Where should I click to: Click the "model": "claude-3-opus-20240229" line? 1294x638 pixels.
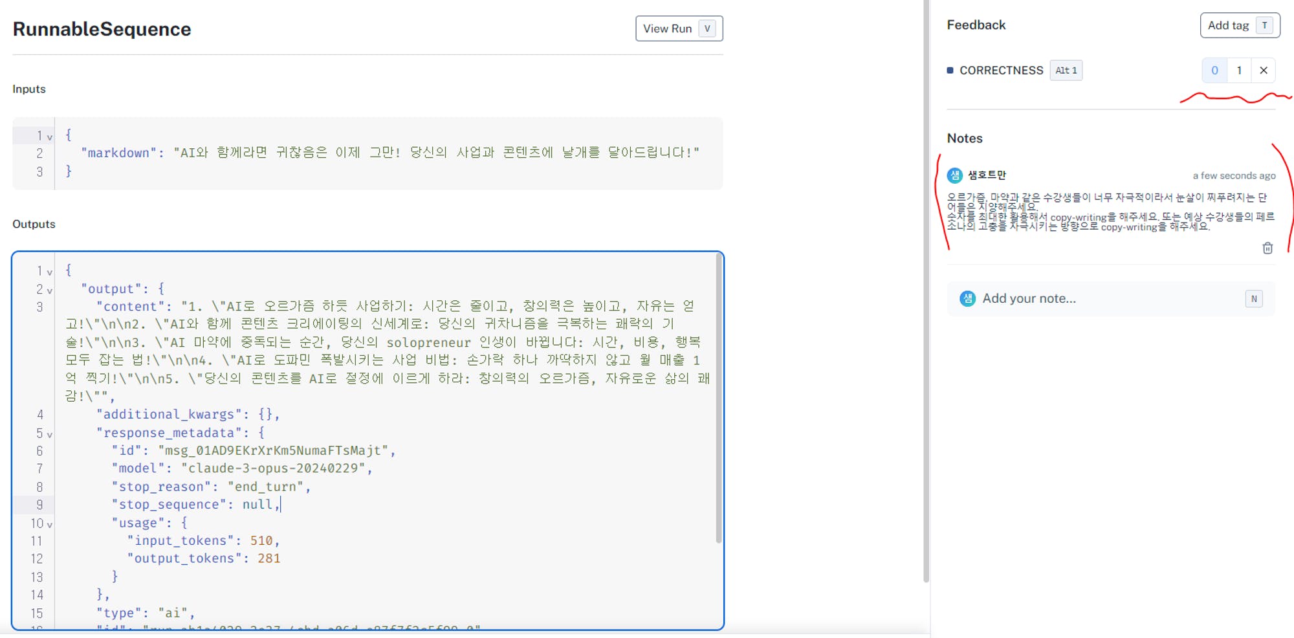[242, 468]
